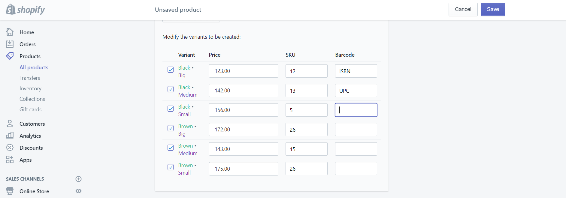Click the SALES CHANNELS heading
566x198 pixels.
[x=25, y=179]
